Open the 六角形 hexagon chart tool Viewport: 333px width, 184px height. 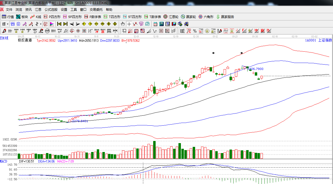coord(206,17)
